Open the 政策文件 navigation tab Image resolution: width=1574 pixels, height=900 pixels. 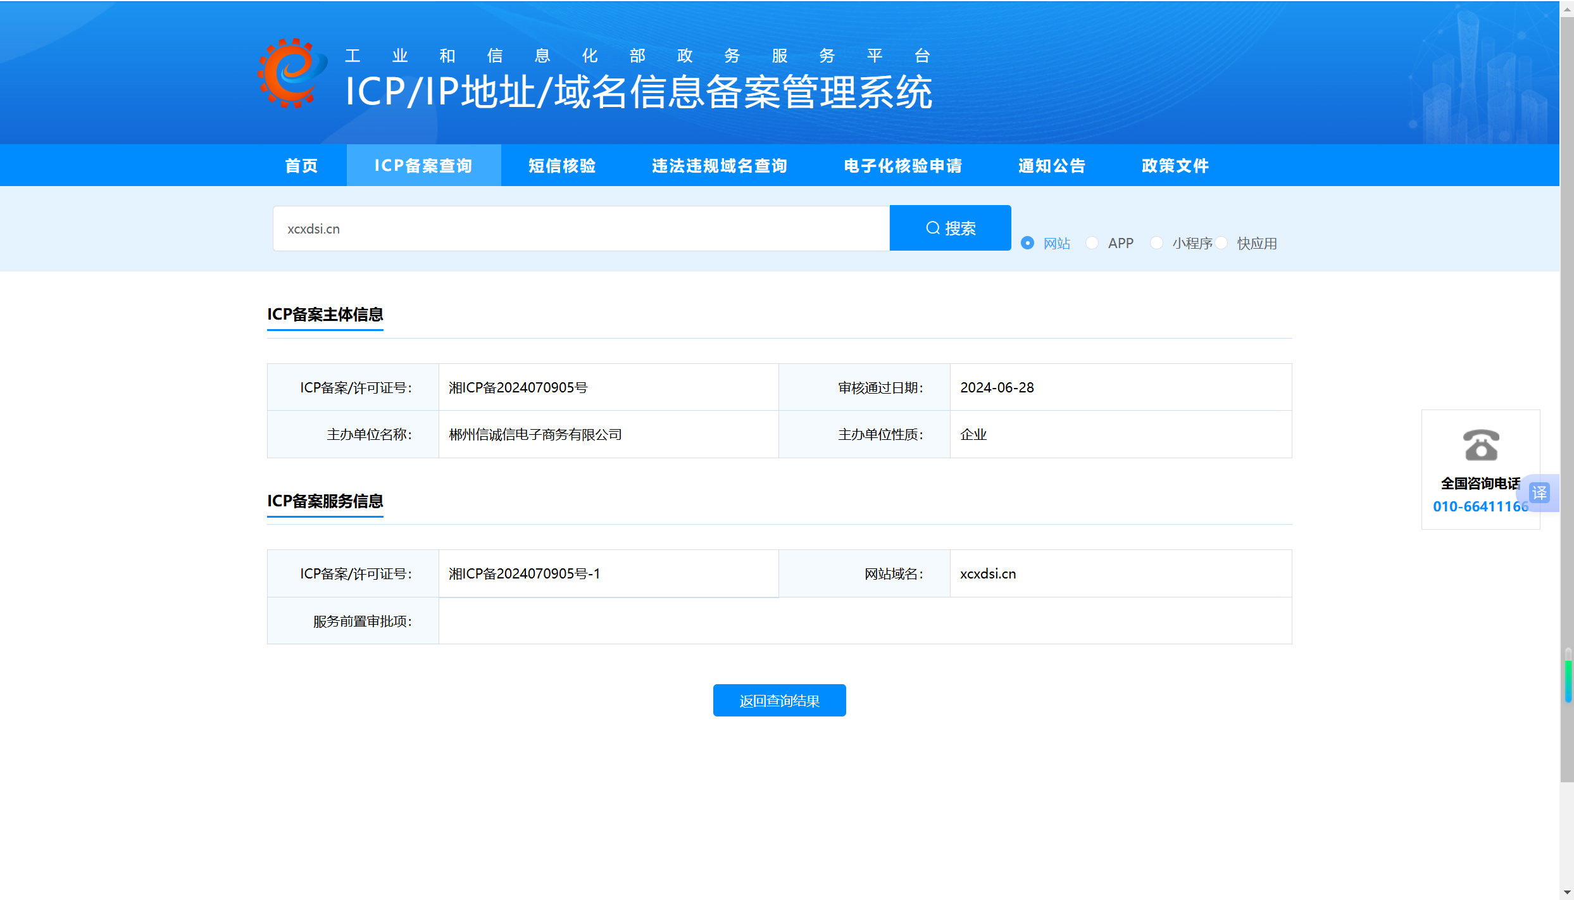click(1175, 166)
